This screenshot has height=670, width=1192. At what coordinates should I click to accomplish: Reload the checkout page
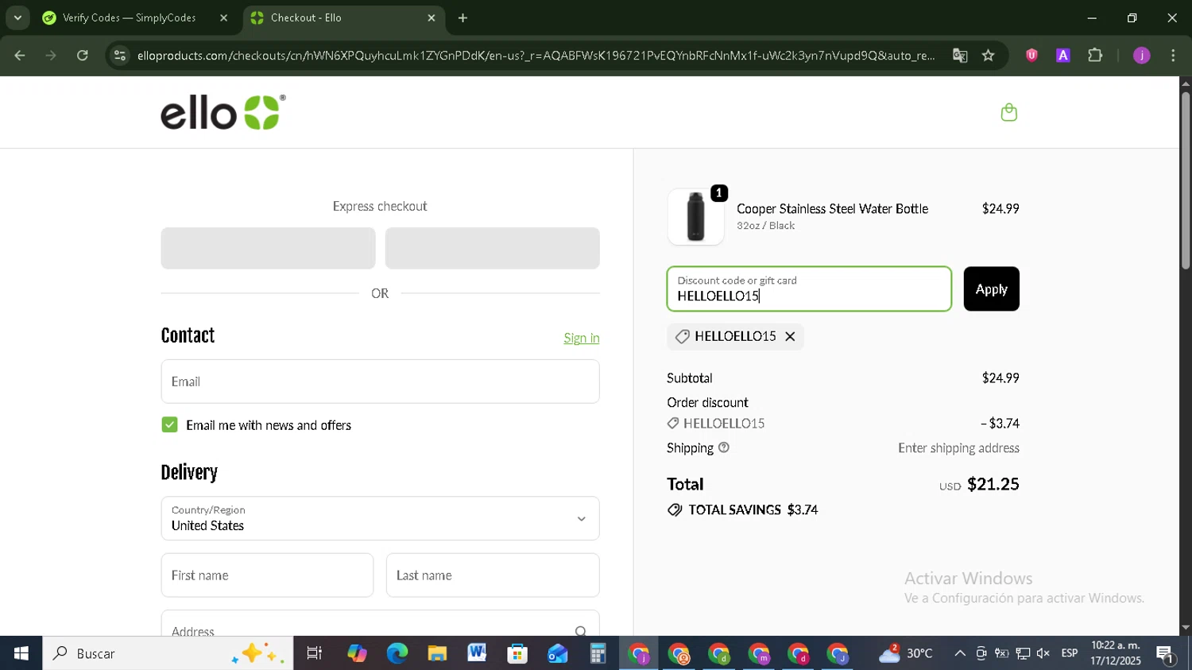[x=83, y=56]
